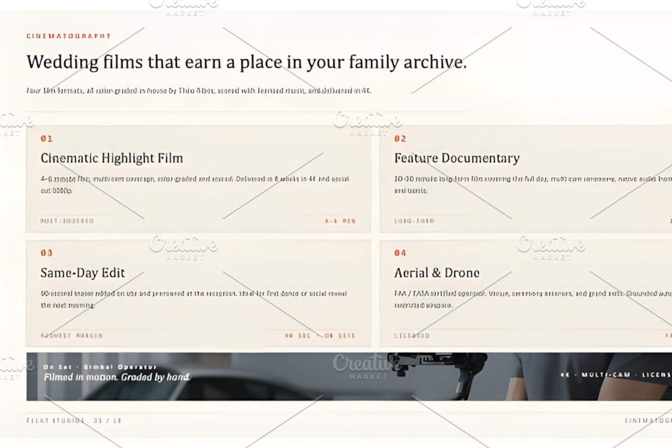Open the 'Same-Day Edit' card title
This screenshot has width=672, height=448.
pos(82,273)
